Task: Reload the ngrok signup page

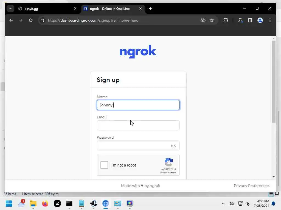Action: click(x=31, y=20)
